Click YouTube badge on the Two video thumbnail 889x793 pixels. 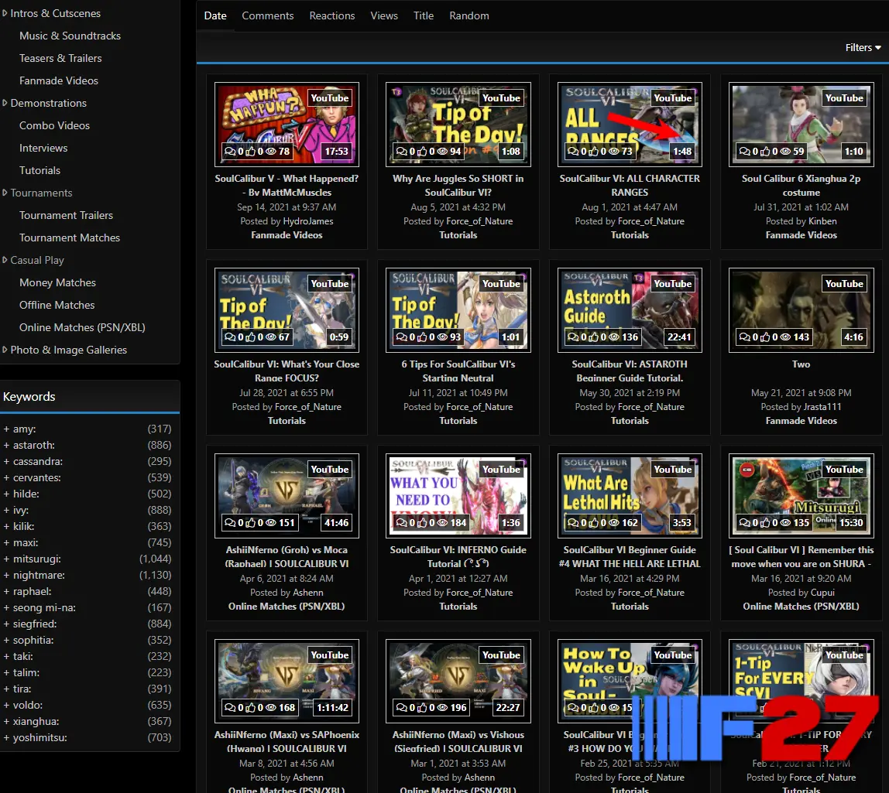click(x=844, y=284)
